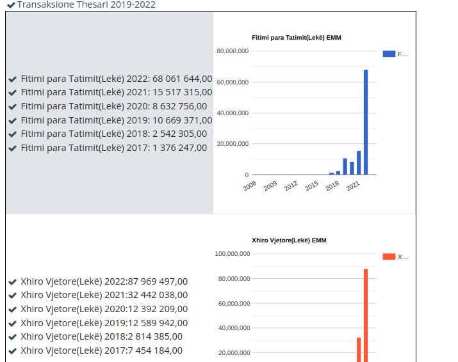
Task: Click the Fitimi para Tatimit 2021 value line
Action: pyautogui.click(x=116, y=93)
